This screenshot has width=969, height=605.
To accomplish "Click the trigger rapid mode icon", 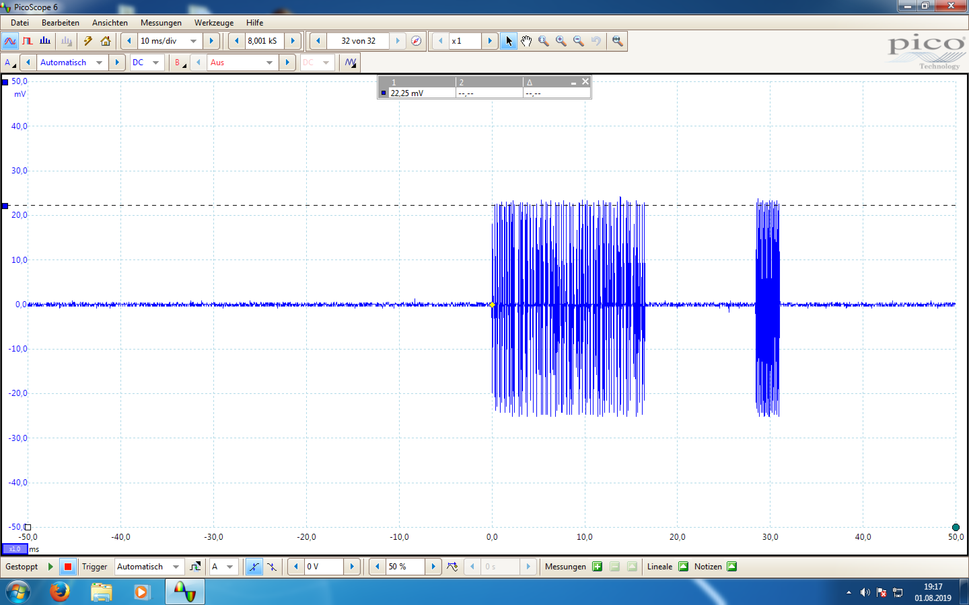I will 453,567.
